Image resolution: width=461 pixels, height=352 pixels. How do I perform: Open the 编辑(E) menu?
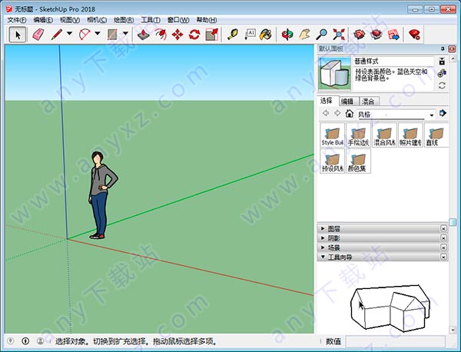pyautogui.click(x=43, y=20)
